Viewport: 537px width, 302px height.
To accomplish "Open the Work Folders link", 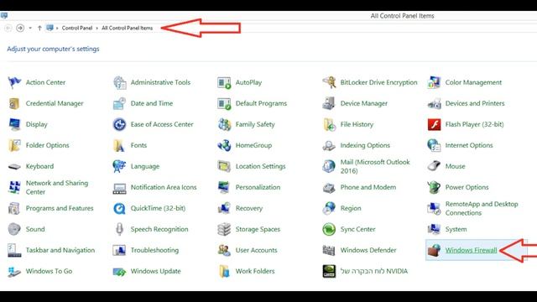I will [x=255, y=271].
